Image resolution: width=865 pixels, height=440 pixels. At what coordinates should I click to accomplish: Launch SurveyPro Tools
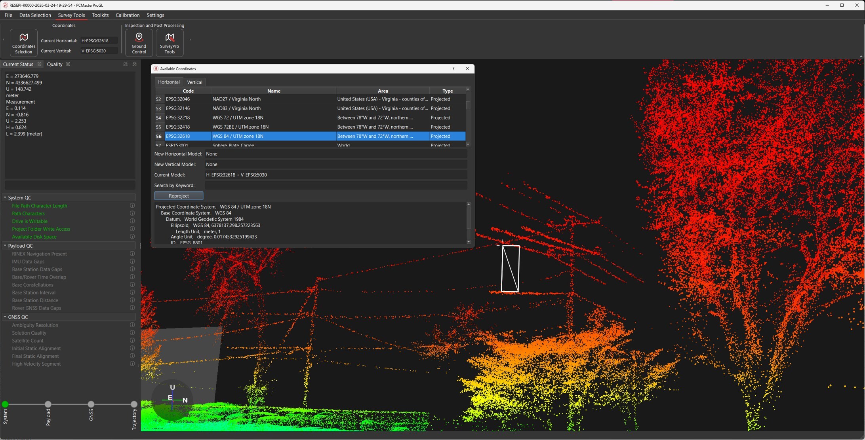pyautogui.click(x=170, y=43)
